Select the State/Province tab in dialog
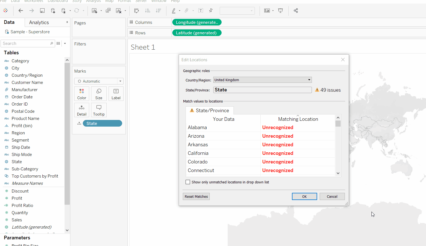The image size is (426, 246). click(x=209, y=111)
